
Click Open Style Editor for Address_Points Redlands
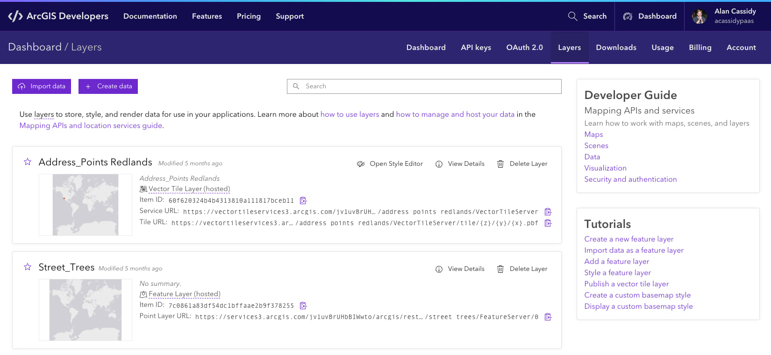pos(390,163)
